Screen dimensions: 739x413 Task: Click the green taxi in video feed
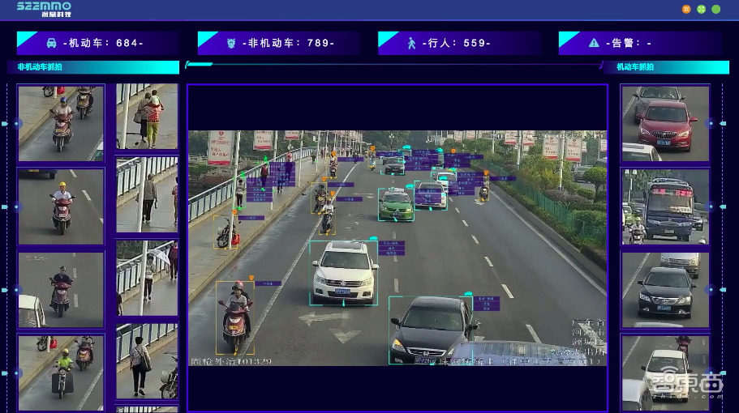click(396, 203)
